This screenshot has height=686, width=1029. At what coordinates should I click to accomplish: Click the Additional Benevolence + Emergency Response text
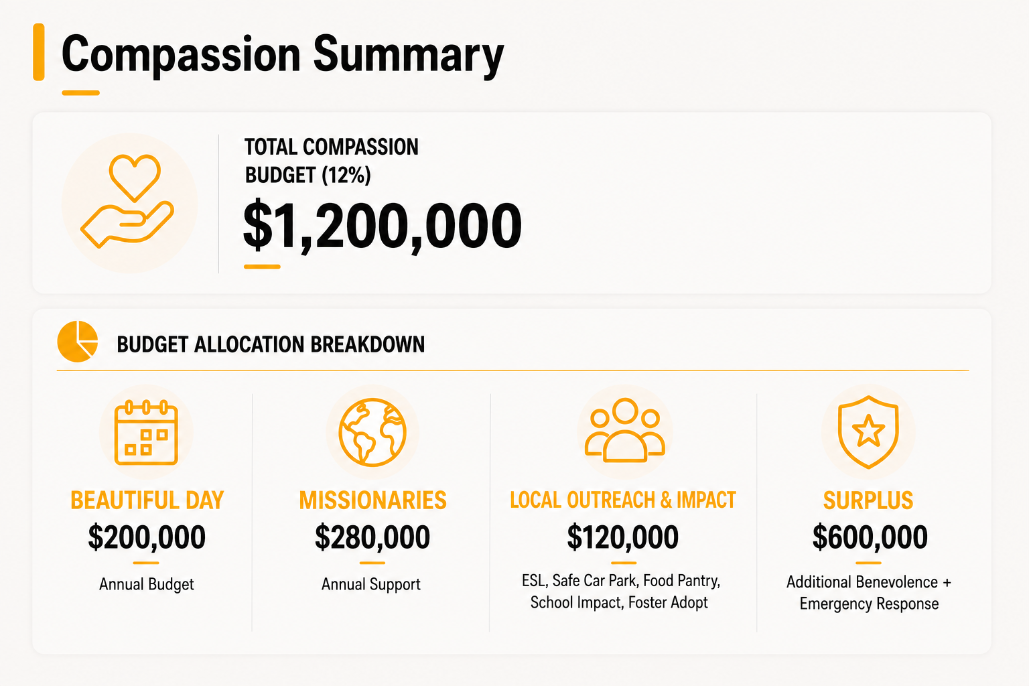click(869, 593)
